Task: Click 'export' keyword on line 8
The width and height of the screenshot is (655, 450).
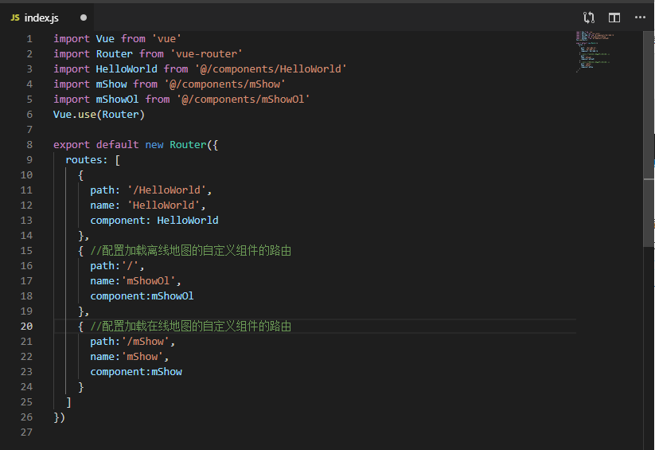Action: (x=72, y=145)
